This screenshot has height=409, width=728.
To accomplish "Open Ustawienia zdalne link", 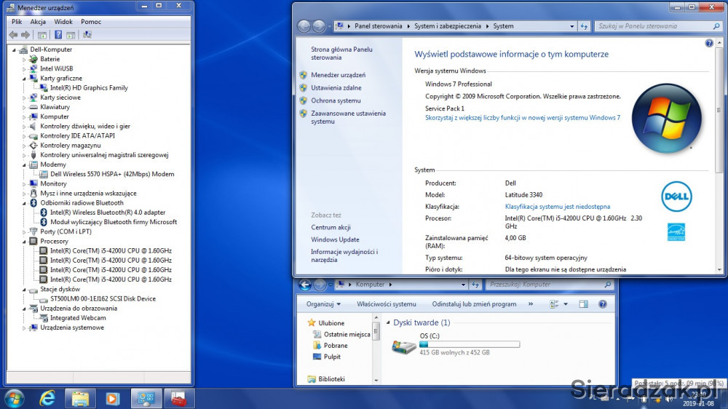I will tap(336, 88).
